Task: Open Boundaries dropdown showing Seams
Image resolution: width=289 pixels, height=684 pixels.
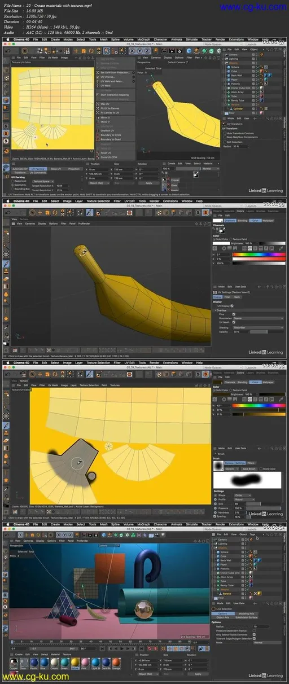Action: click(x=258, y=318)
